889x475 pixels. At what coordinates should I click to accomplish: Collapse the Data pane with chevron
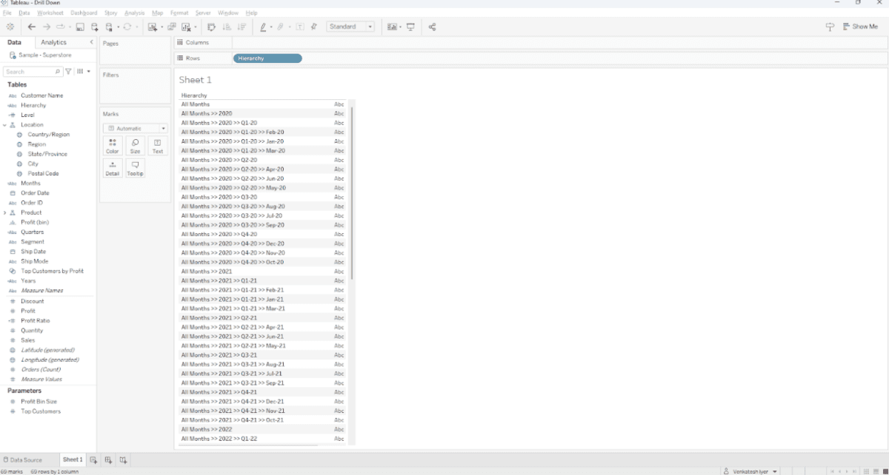[x=92, y=42]
